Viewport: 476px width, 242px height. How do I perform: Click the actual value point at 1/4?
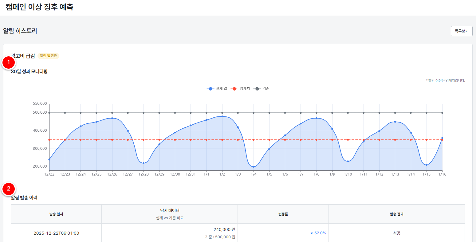point(254,167)
